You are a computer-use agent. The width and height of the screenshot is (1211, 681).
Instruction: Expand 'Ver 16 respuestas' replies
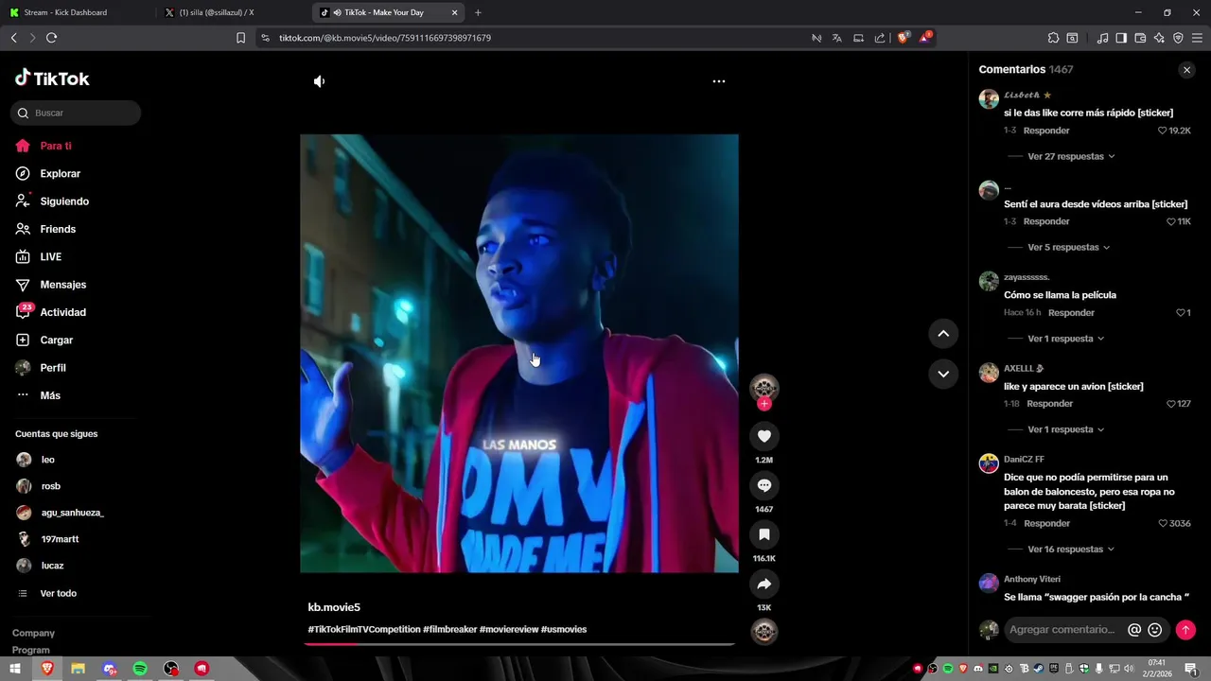point(1071,550)
